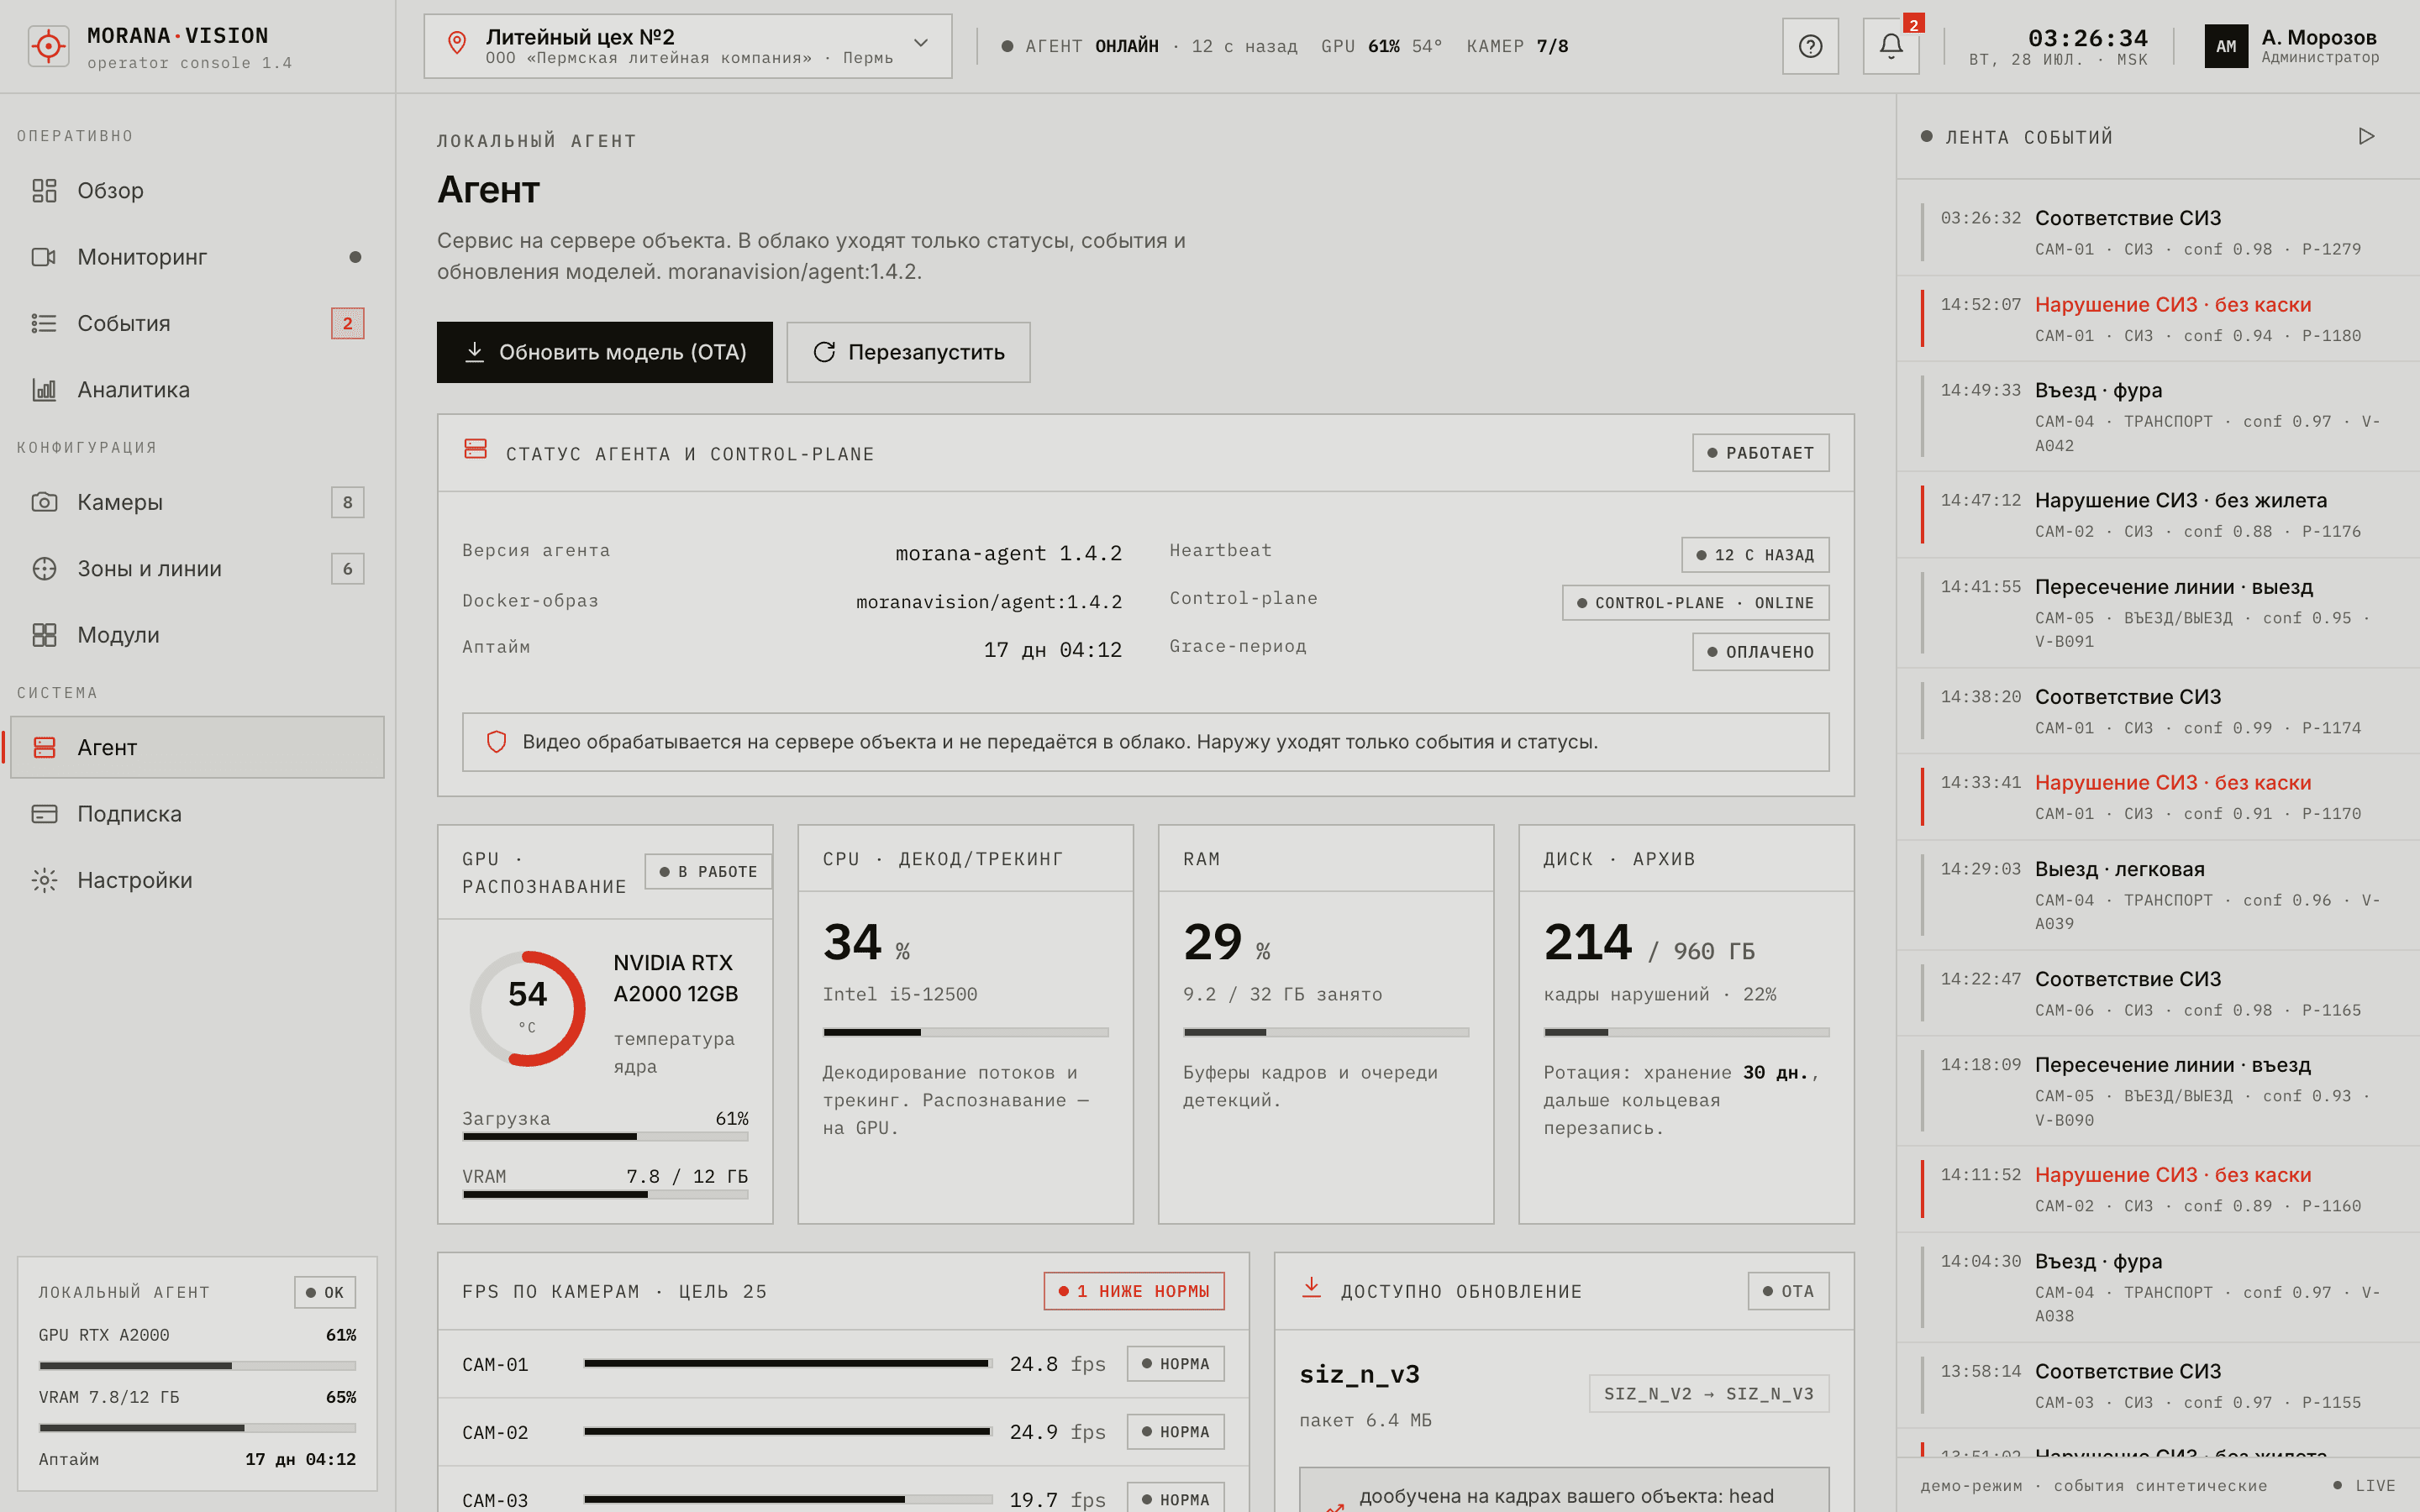Click the RAM 29% usage bar

coord(1326,1032)
